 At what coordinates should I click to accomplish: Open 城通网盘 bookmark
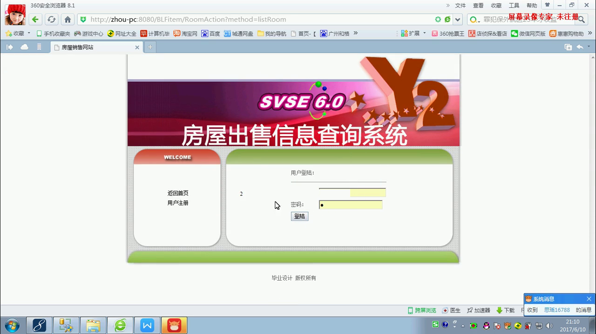238,33
